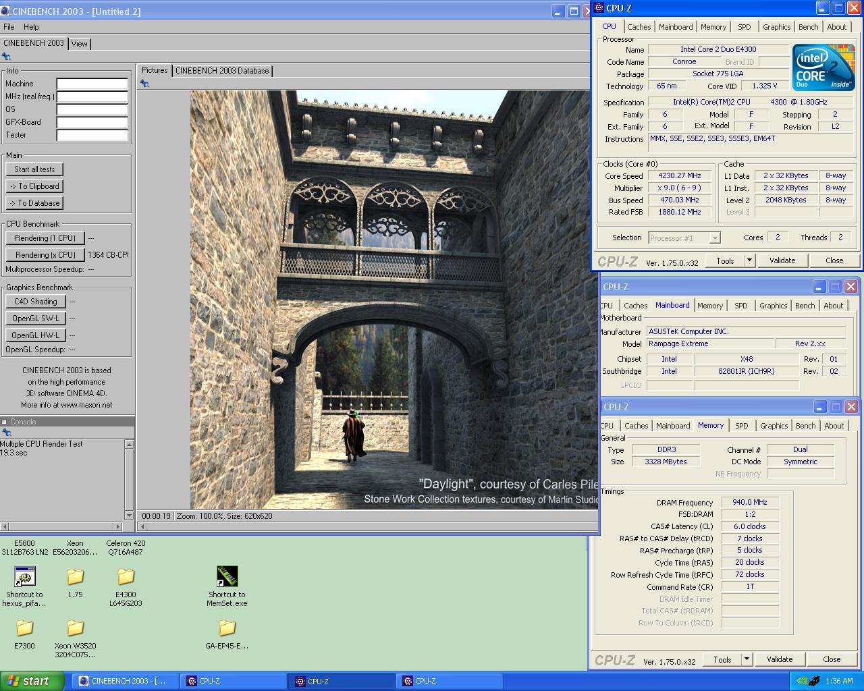Click the NVIDIA tray icon

[x=802, y=681]
